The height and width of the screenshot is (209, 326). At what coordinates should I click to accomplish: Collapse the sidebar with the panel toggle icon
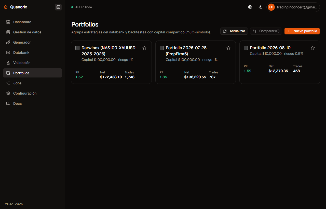tap(58, 7)
